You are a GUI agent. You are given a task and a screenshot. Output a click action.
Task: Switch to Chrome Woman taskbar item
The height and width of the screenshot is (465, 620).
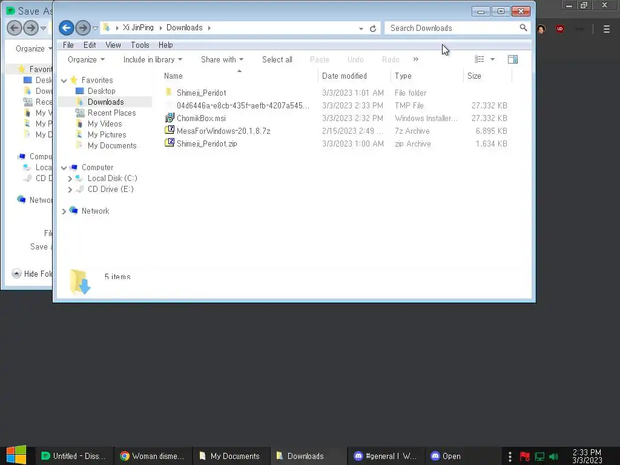pyautogui.click(x=153, y=456)
